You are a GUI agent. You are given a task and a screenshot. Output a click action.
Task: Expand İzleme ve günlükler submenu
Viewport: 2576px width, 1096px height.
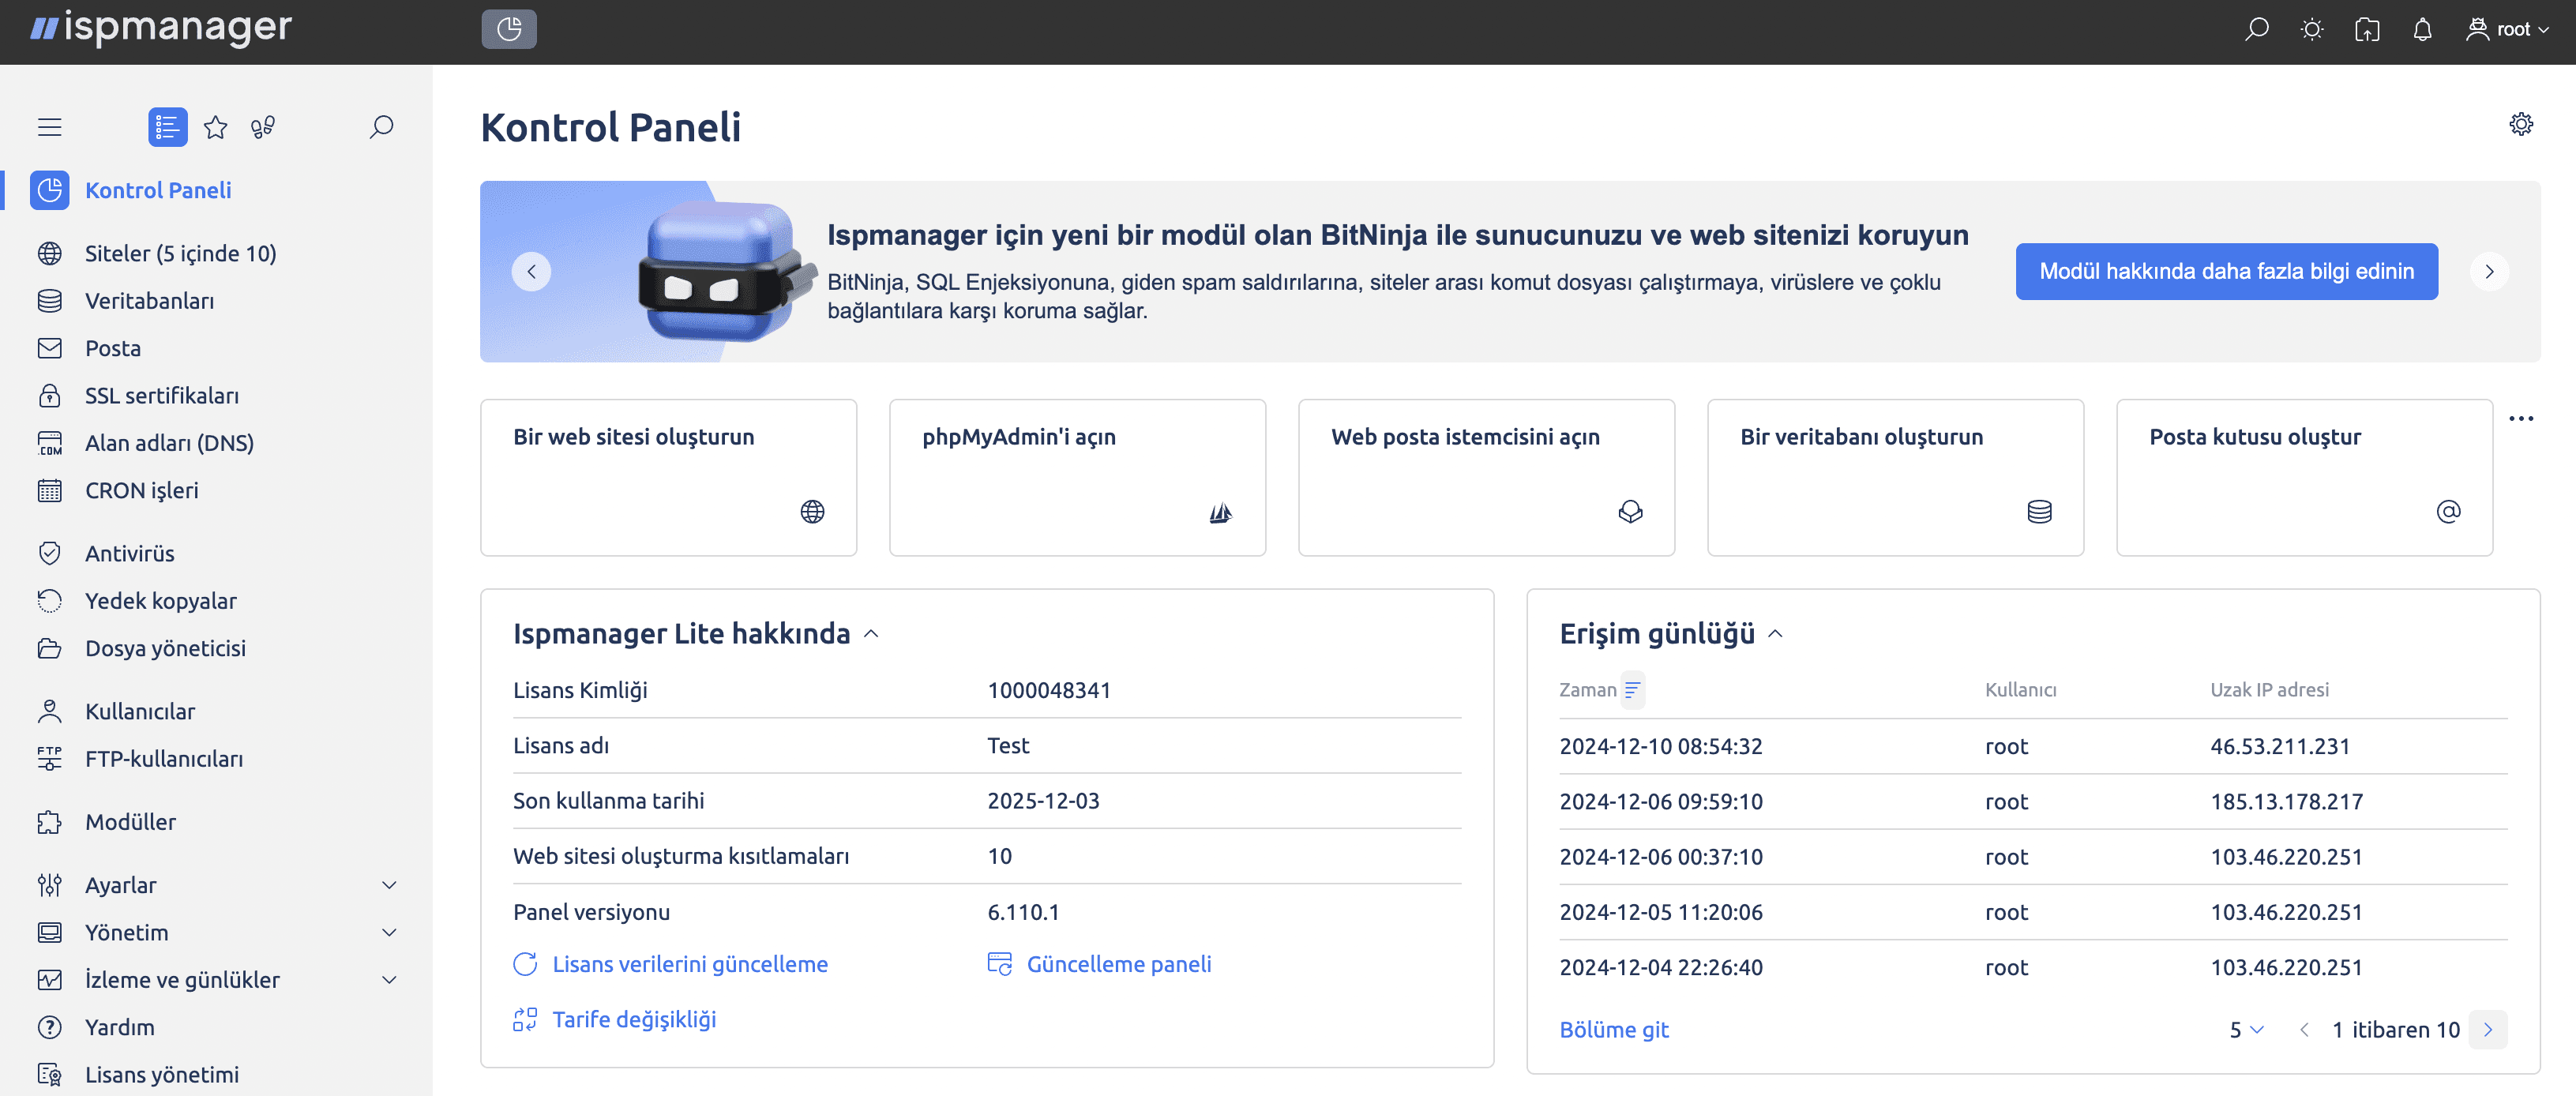click(390, 980)
